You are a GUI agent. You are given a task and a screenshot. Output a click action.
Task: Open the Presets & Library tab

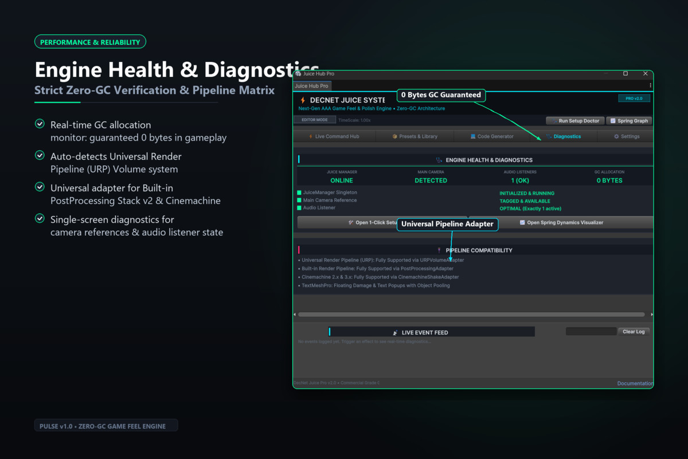pyautogui.click(x=415, y=137)
